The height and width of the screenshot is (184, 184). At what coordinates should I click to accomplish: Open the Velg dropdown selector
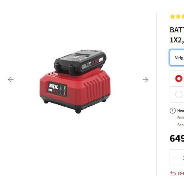point(177,58)
